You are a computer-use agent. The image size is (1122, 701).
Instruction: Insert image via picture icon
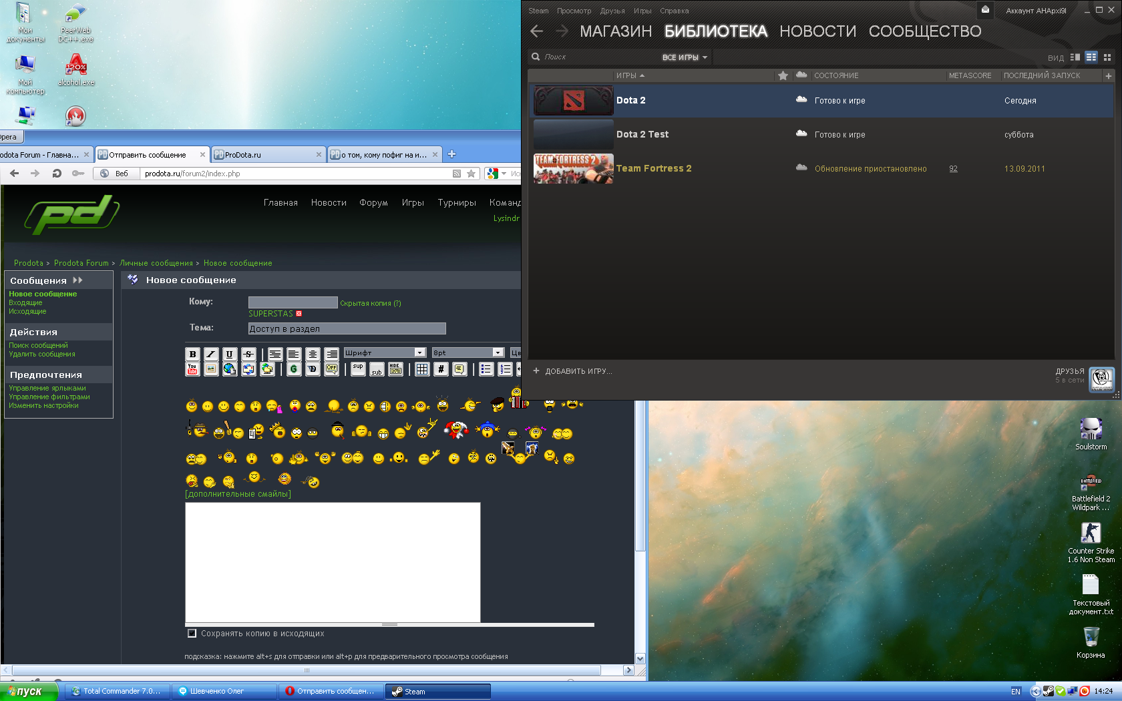tap(211, 369)
